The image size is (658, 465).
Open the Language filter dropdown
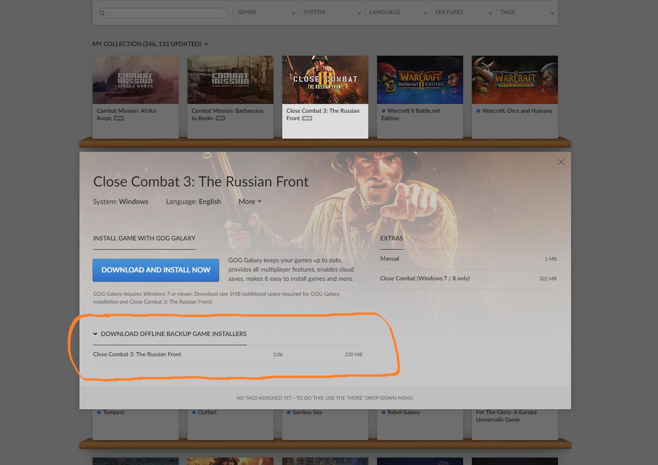398,12
